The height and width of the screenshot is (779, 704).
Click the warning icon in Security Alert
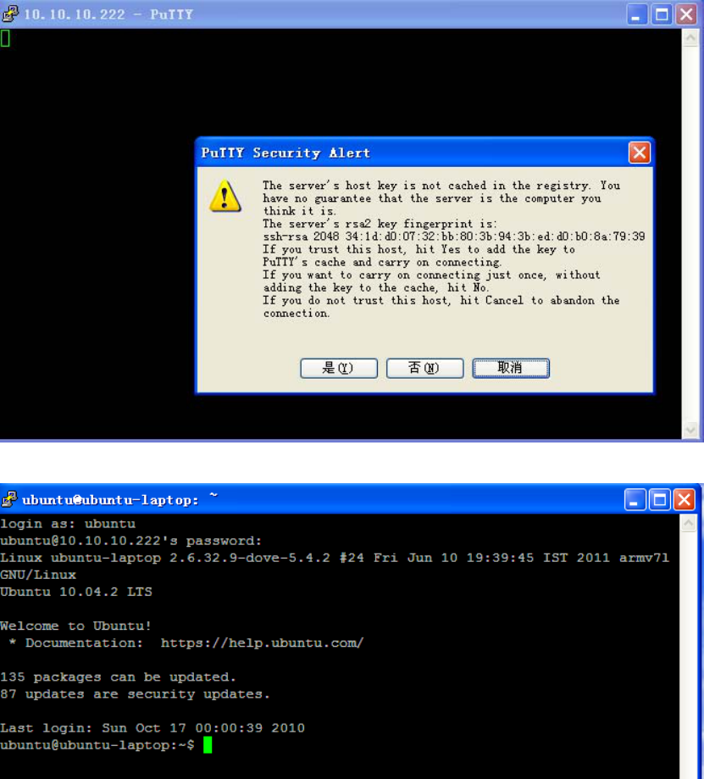(225, 197)
